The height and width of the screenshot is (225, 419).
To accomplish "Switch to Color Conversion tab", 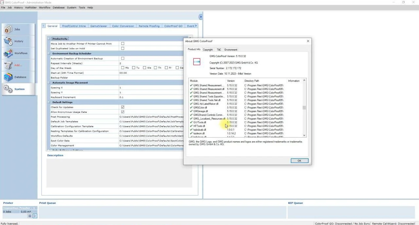I will [x=123, y=26].
